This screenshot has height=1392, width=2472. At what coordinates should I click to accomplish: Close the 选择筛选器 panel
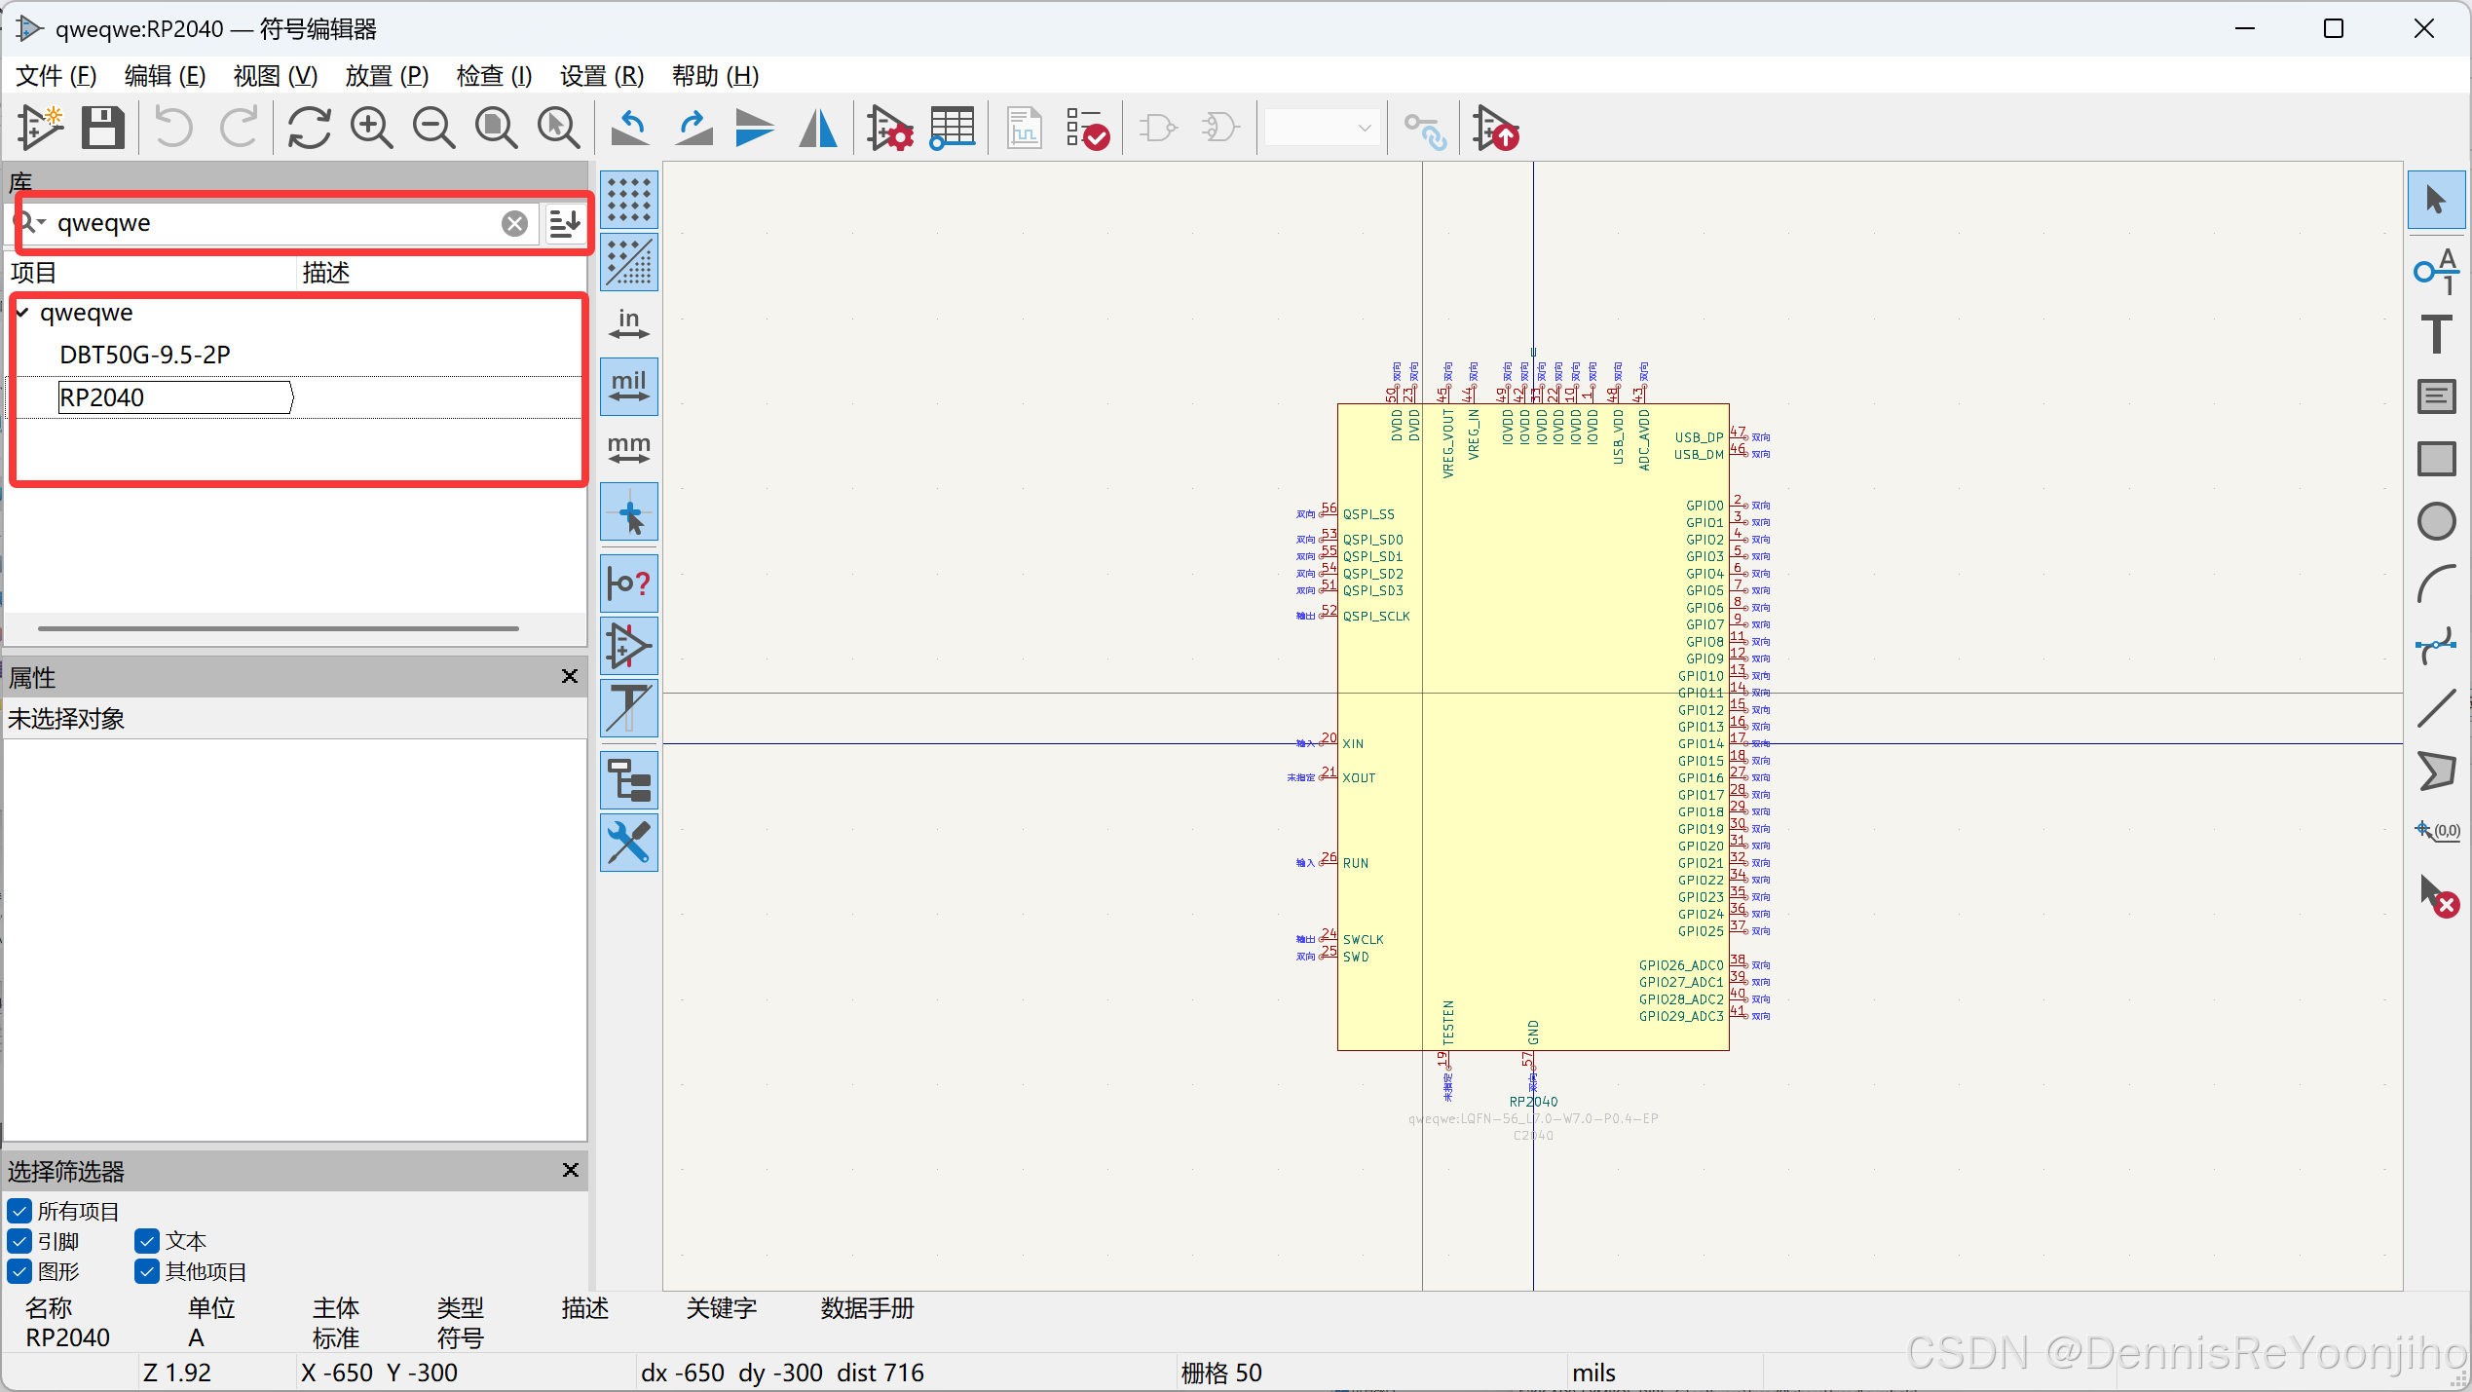(x=571, y=1170)
